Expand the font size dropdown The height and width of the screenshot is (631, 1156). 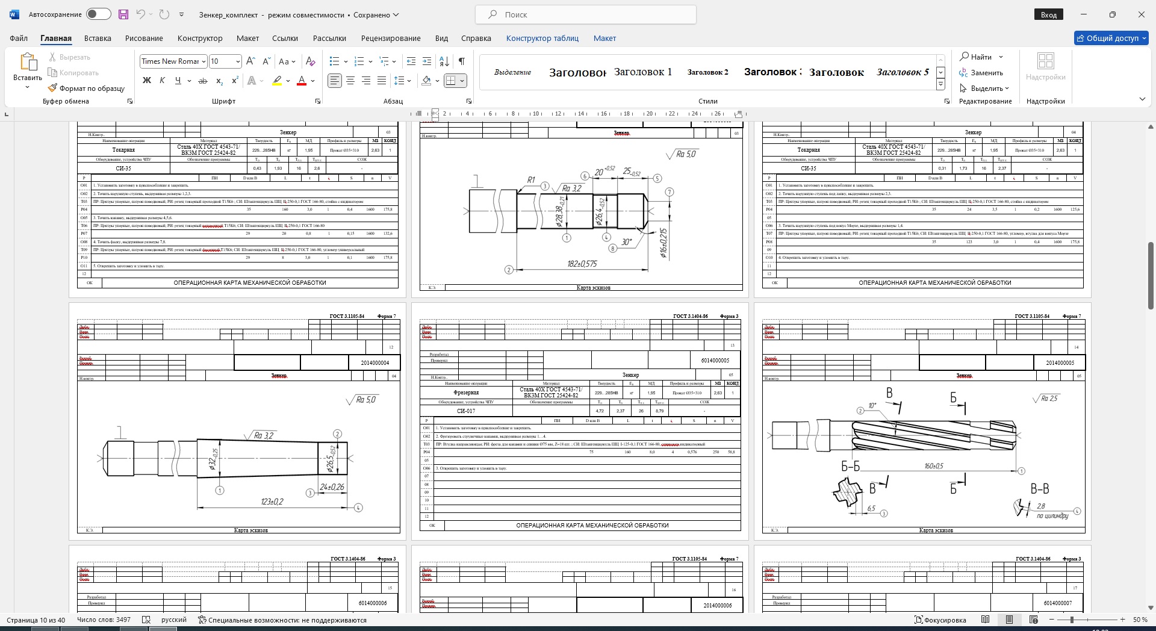[238, 61]
